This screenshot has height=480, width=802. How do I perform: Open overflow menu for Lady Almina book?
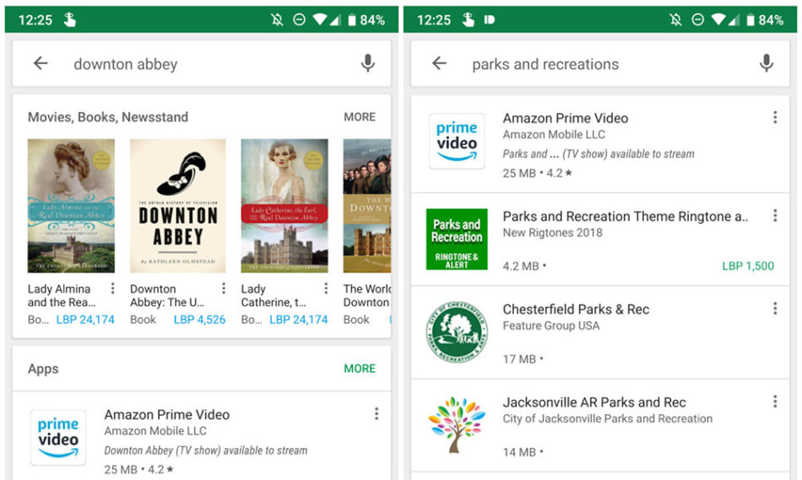(112, 289)
